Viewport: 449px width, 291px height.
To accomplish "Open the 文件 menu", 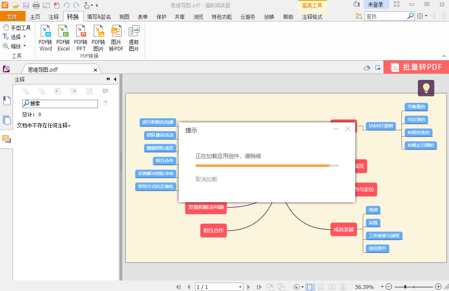I will pos(13,16).
